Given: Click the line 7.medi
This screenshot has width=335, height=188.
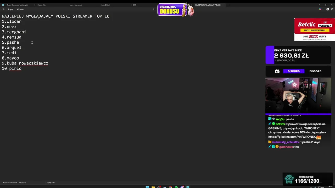Looking at the screenshot, I should pyautogui.click(x=9, y=53).
